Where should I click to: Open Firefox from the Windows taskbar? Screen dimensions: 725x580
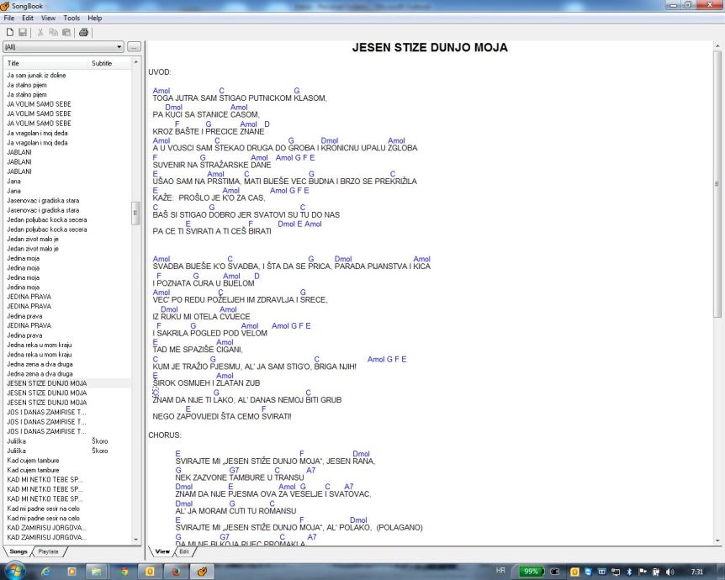click(x=176, y=570)
